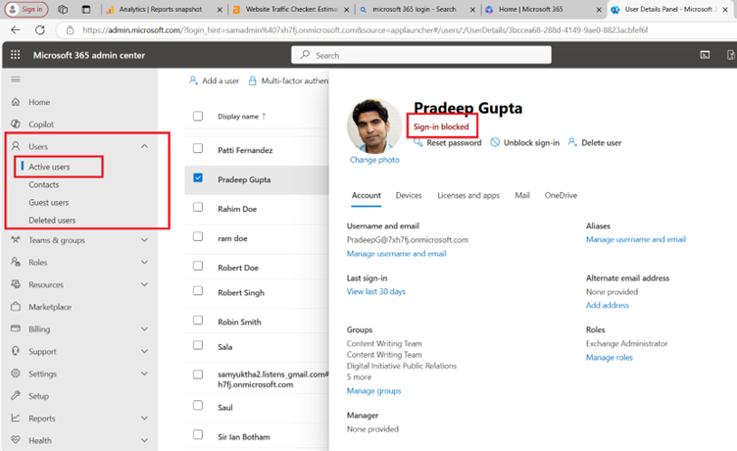Expand the Support chevron
Viewport: 737px width, 451px height.
[144, 351]
